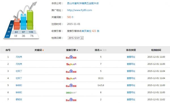Click the 360搜索 logo in row 6
Screen dimensions: 170x103
(71, 93)
